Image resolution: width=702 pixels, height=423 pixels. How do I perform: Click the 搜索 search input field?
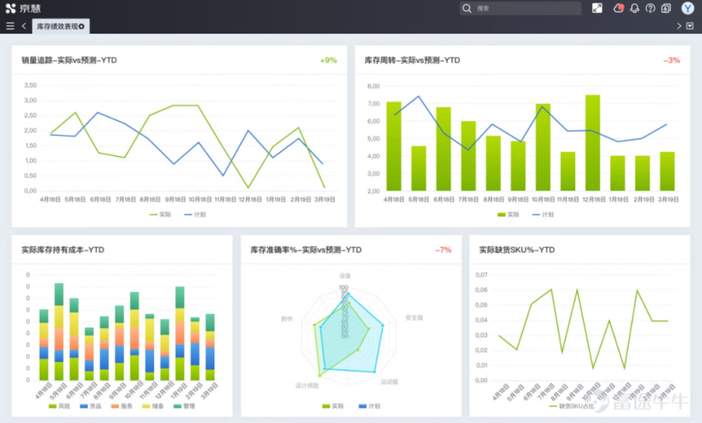pos(526,8)
